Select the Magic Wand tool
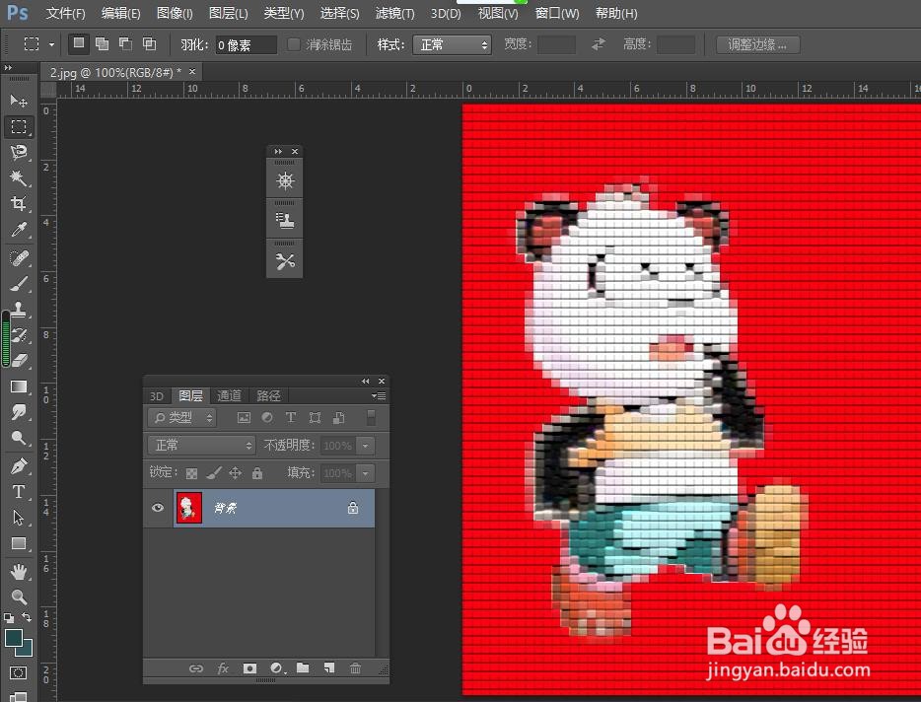The image size is (921, 702). pos(18,177)
